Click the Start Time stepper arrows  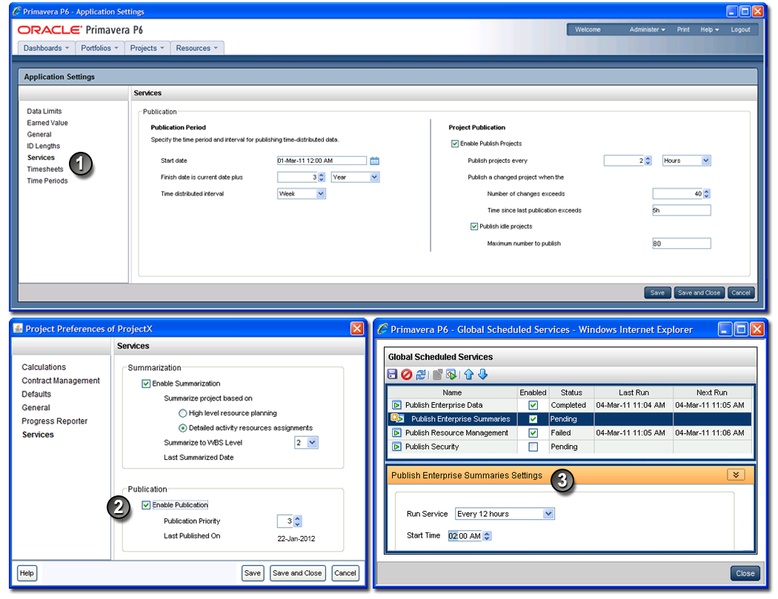click(x=487, y=536)
